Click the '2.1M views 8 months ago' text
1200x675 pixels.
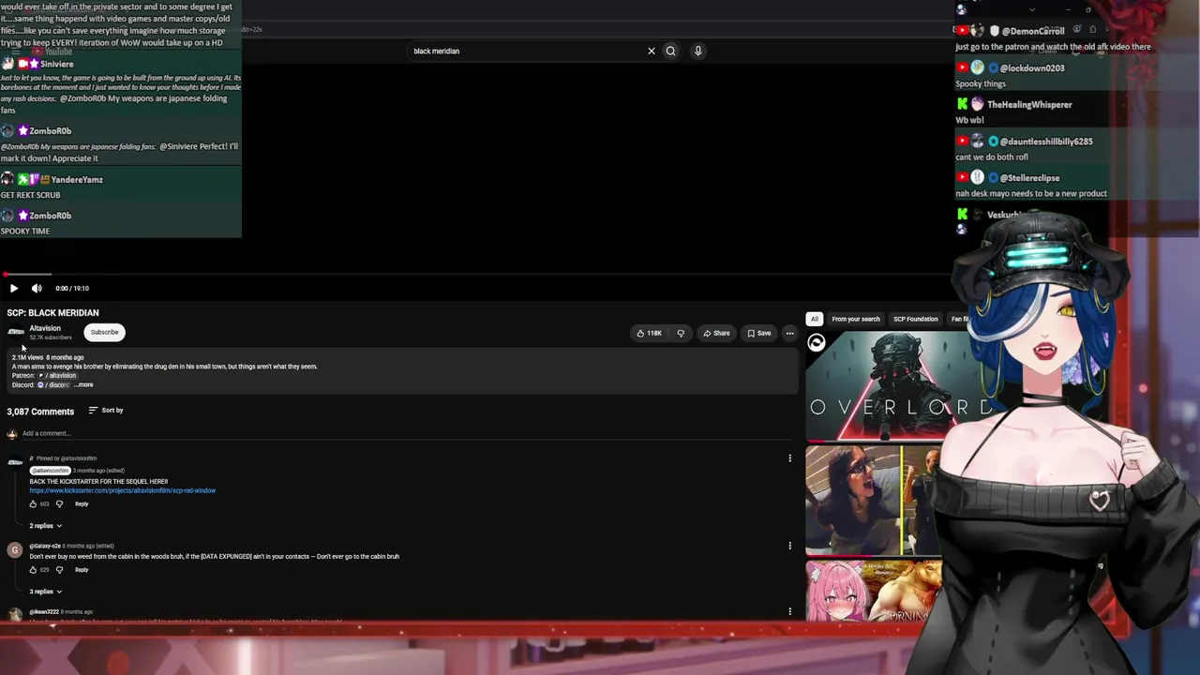(48, 357)
